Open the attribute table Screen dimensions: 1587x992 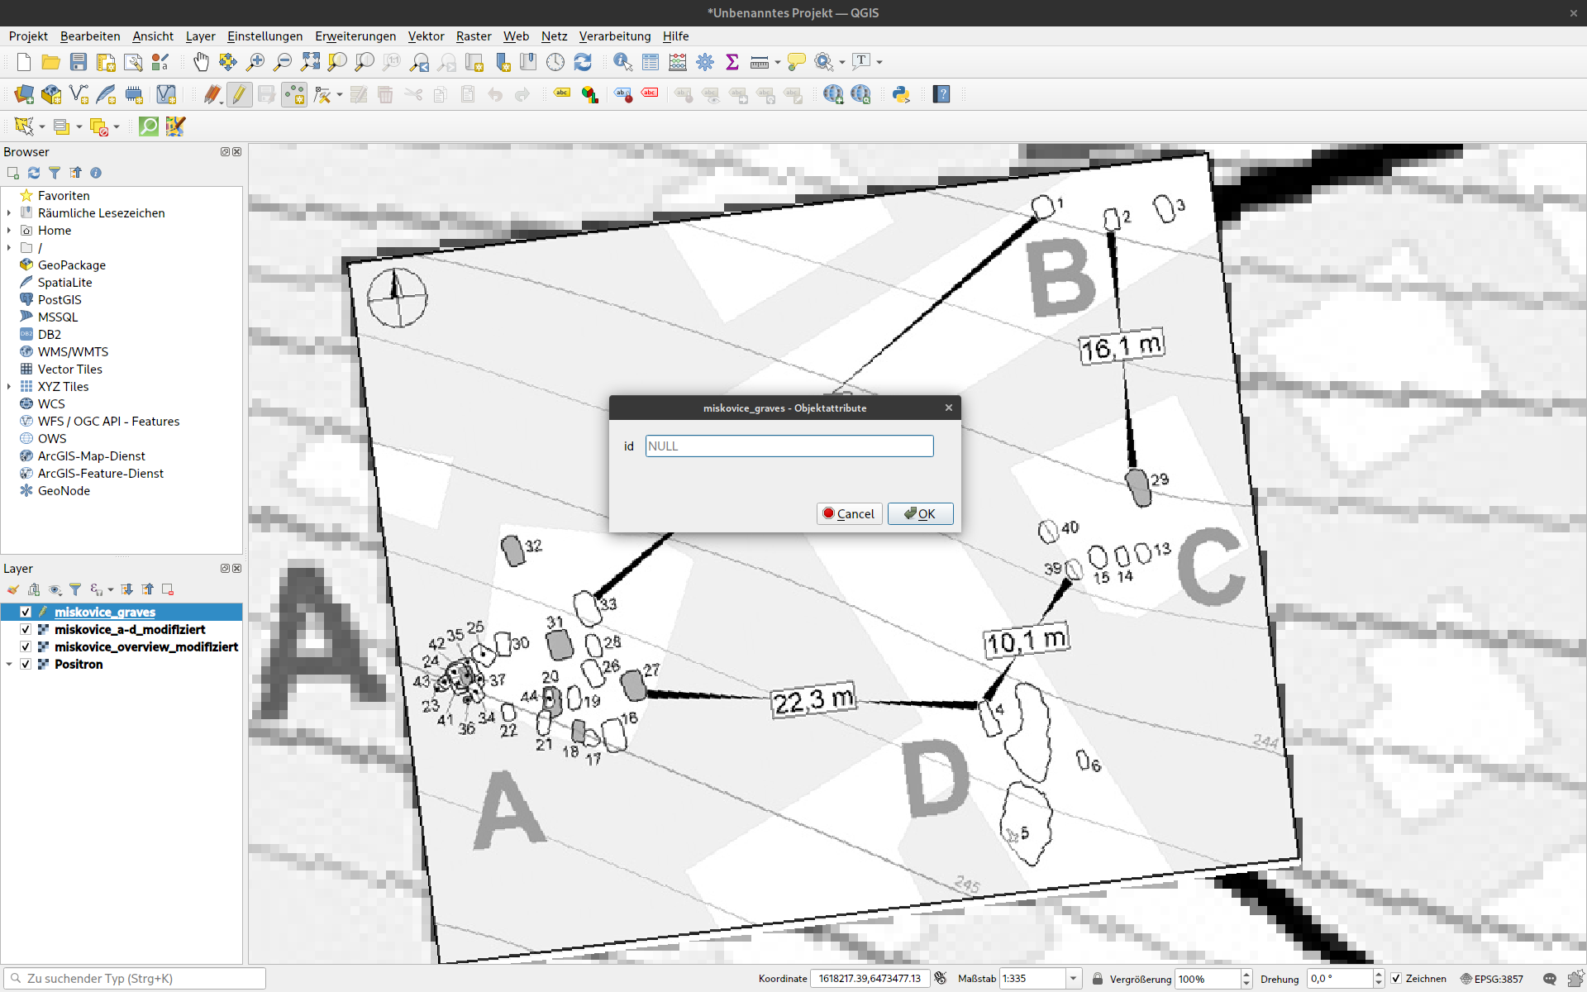pos(651,62)
